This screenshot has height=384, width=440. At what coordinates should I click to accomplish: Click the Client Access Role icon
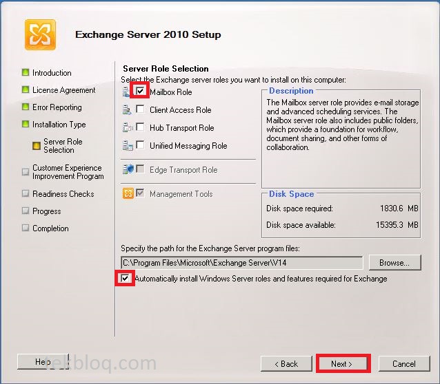tap(127, 110)
